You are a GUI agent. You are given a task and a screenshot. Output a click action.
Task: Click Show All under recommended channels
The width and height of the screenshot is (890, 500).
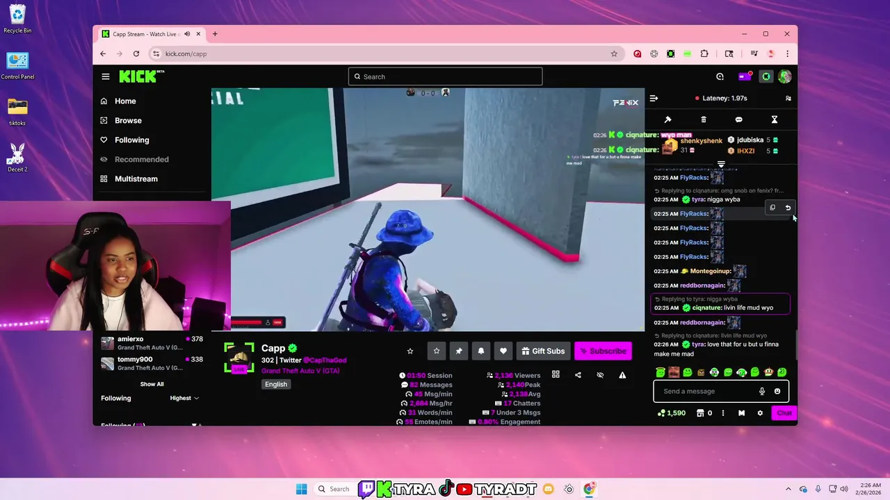tap(152, 384)
